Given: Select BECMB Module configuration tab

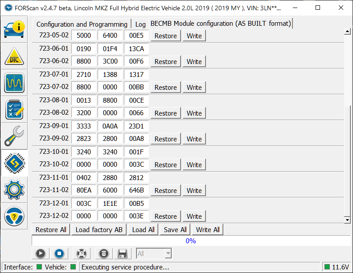Looking at the screenshot, I should (x=221, y=24).
